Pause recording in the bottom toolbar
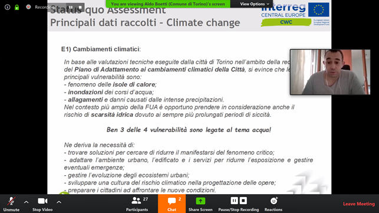Viewport: 379px width, 213px height. (234, 201)
